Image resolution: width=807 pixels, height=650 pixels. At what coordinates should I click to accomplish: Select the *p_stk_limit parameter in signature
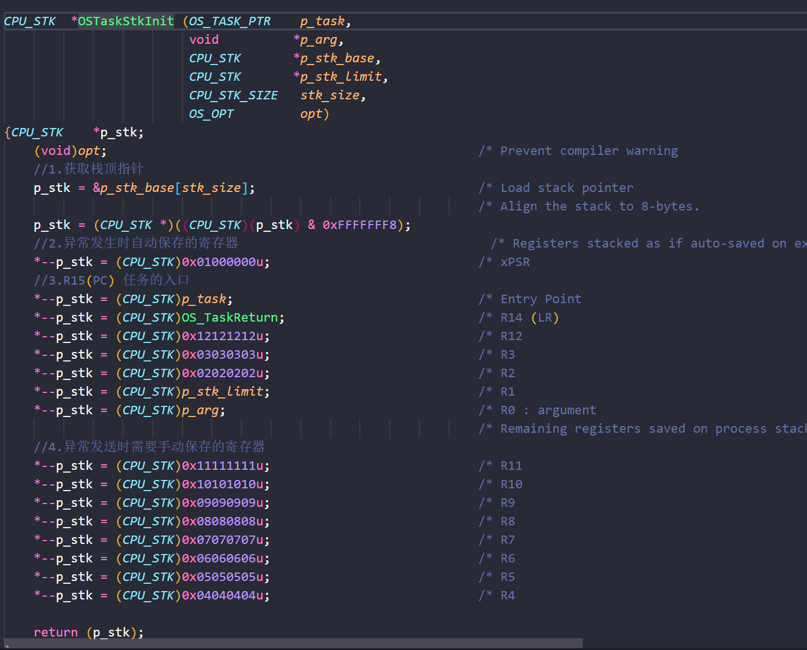338,77
